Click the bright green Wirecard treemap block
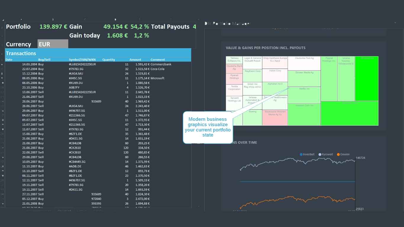 (366, 78)
